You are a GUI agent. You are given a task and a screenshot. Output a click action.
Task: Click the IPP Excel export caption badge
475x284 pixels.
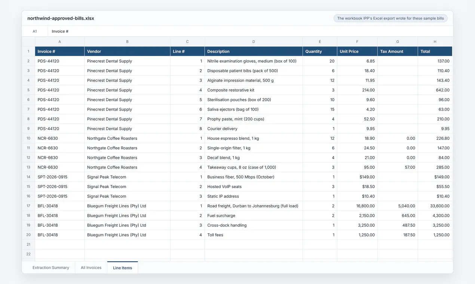390,18
